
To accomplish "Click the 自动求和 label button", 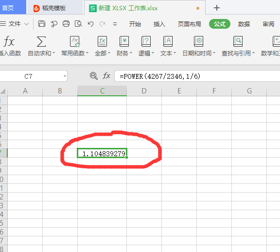I will click(39, 53).
